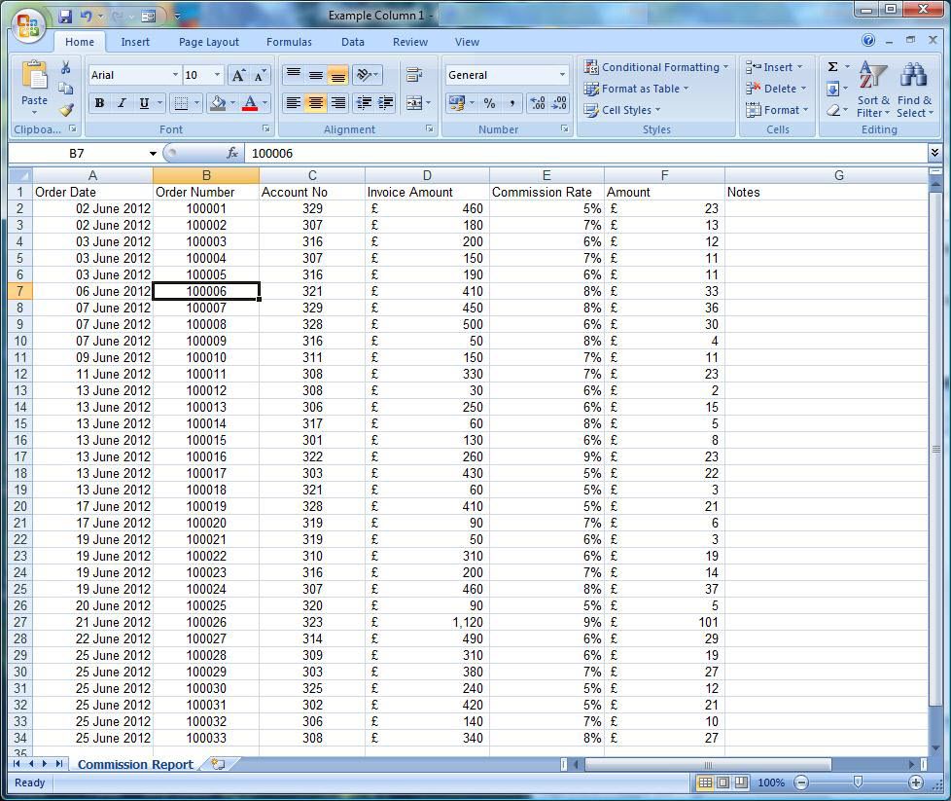Click the Wrap Text icon
The width and height of the screenshot is (951, 801).
pyautogui.click(x=415, y=75)
